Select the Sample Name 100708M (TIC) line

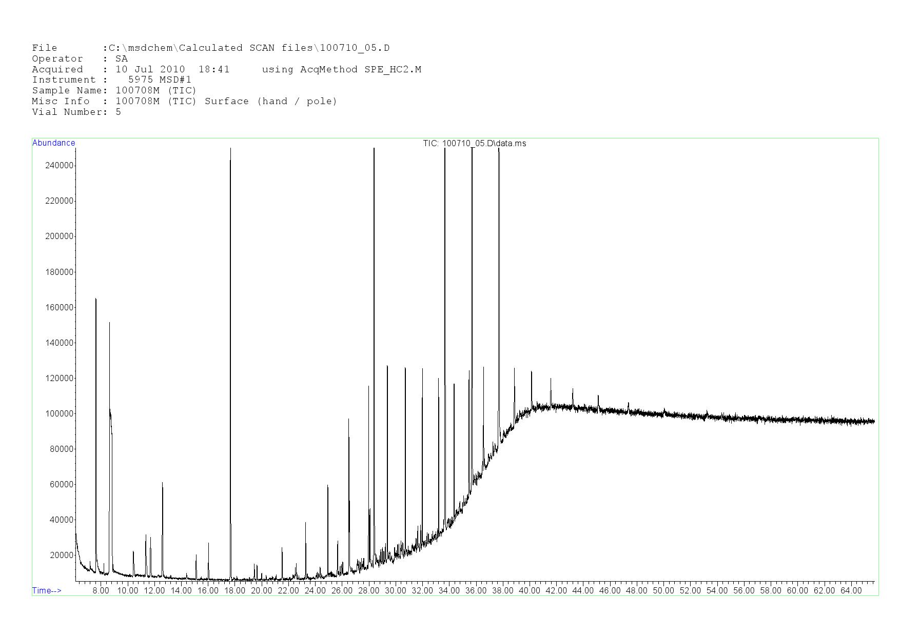click(x=114, y=91)
